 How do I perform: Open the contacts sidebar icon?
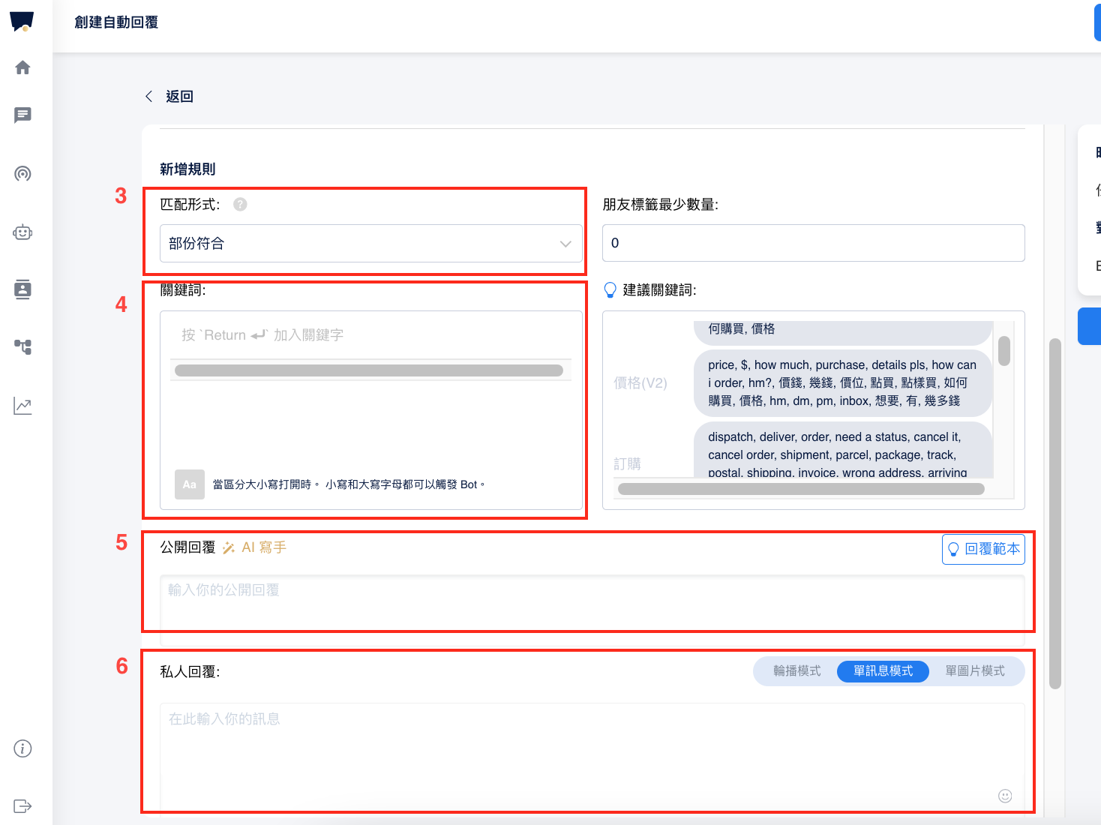22,289
